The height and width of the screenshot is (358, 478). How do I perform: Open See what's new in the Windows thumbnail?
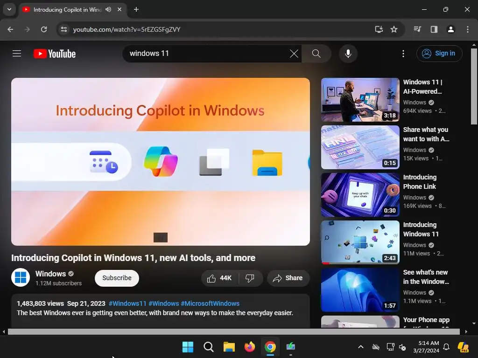coord(360,290)
